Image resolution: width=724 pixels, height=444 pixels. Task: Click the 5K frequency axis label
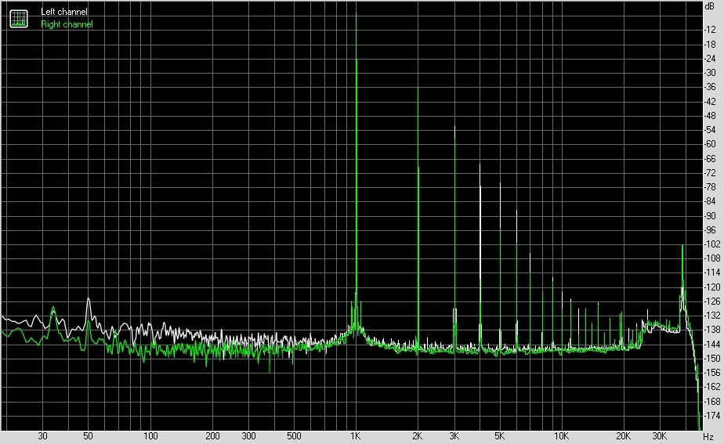[499, 436]
